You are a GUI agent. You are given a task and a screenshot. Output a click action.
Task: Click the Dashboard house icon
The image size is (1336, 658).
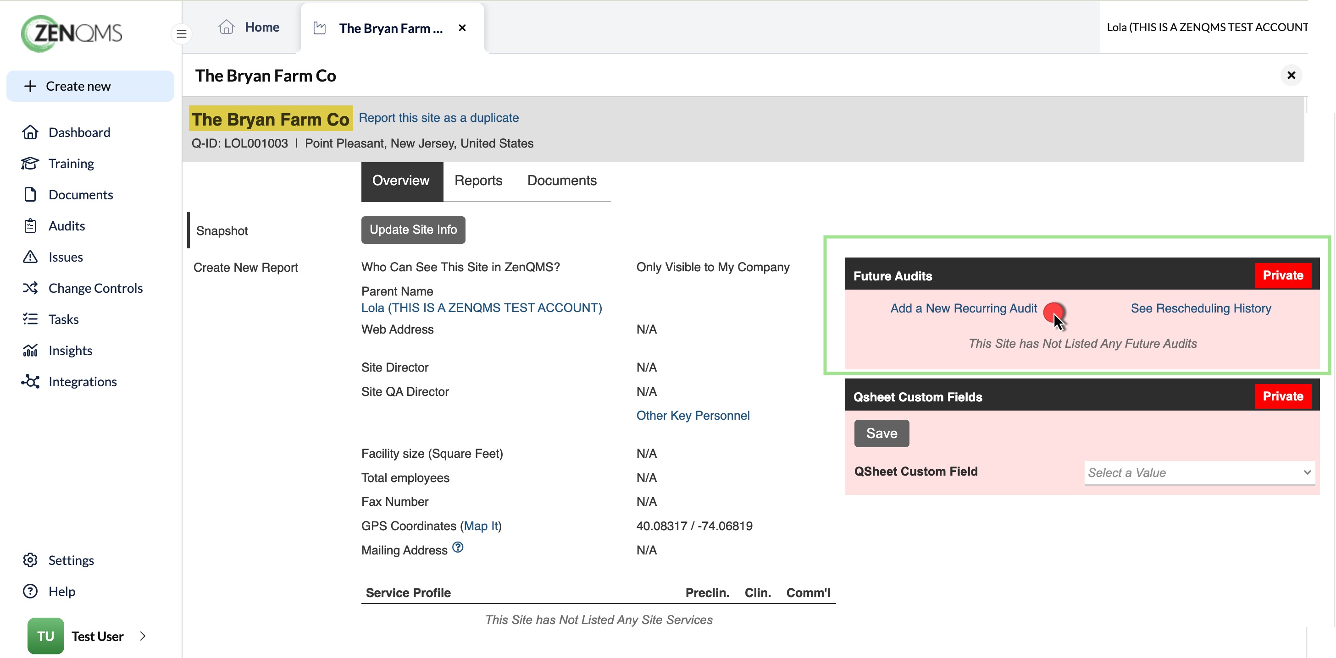(x=30, y=132)
